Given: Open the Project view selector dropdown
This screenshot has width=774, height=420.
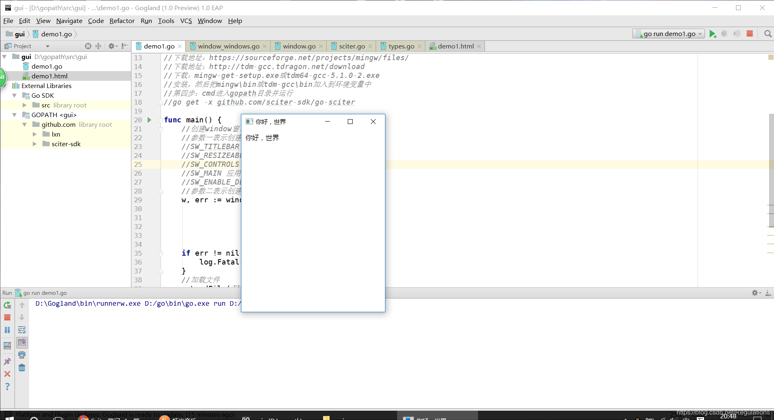Looking at the screenshot, I should click(x=47, y=46).
